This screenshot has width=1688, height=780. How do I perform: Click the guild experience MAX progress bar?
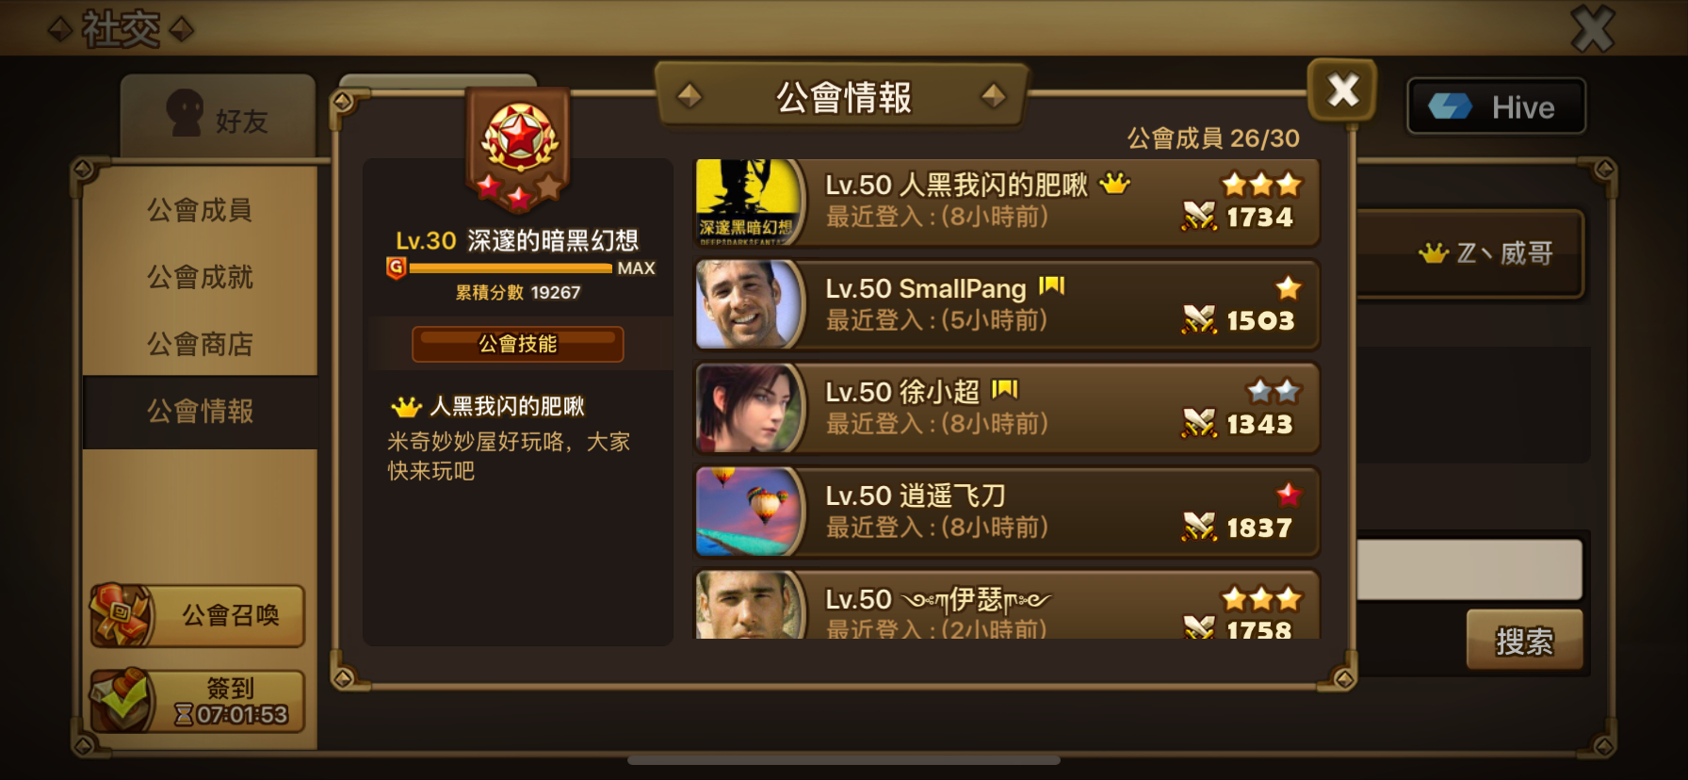tap(511, 268)
